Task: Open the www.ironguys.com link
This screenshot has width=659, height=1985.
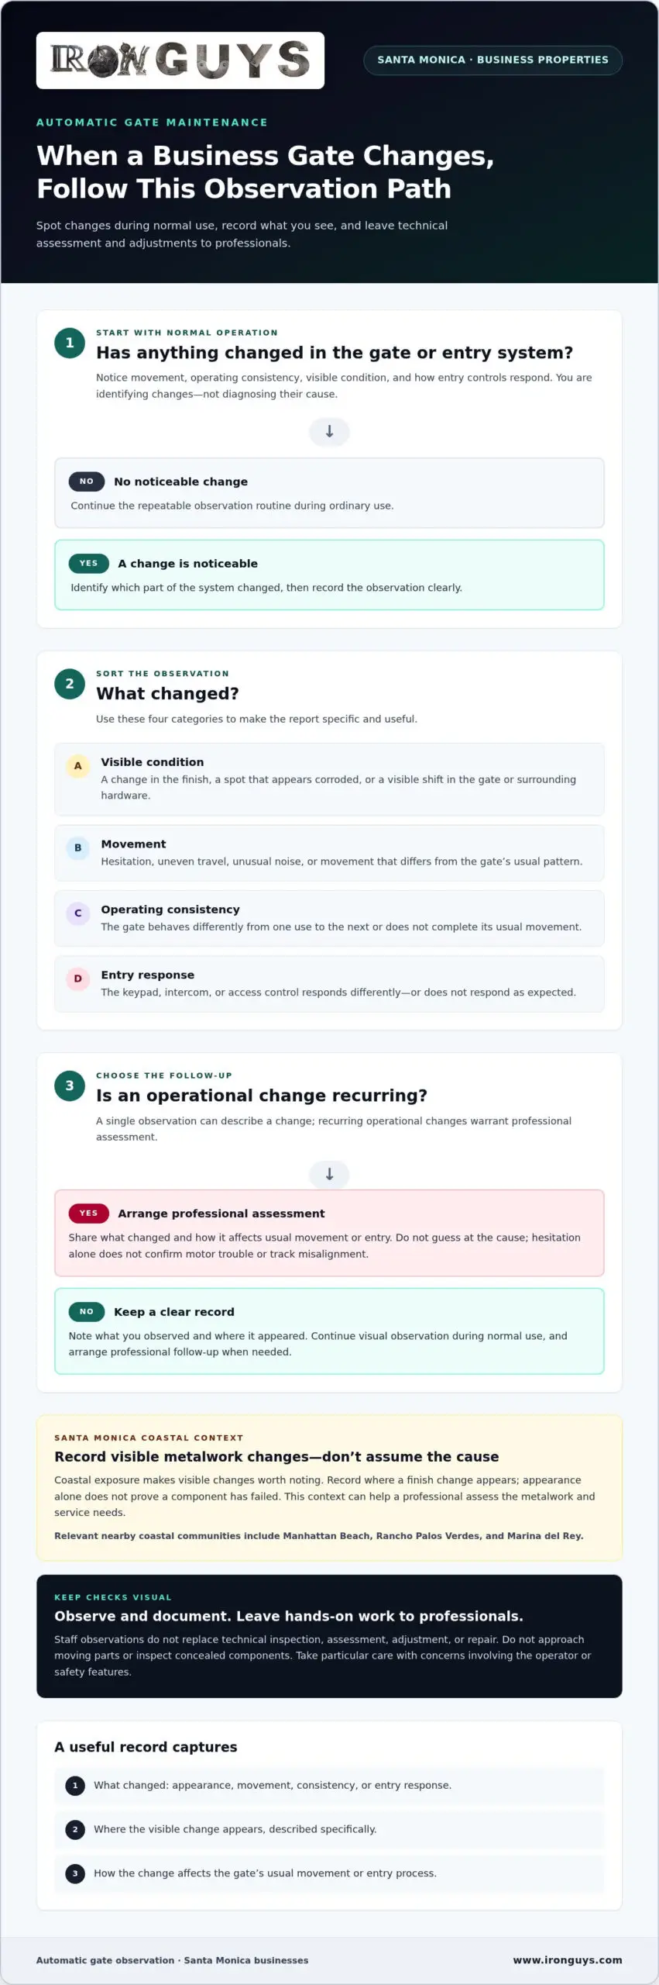Action: [x=568, y=1959]
